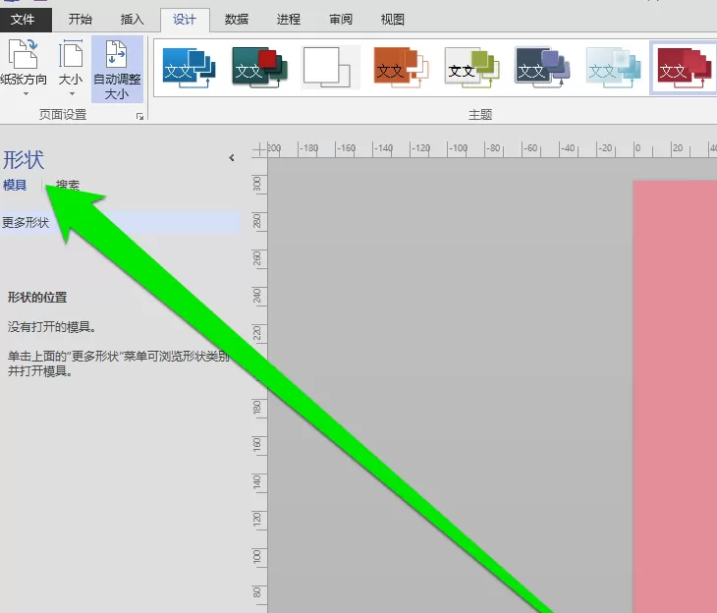
Task: Apply the orange theme thumbnail
Action: [401, 68]
